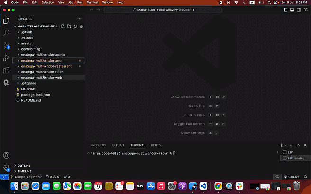
Task: Click the New File icon in Explorer
Action: pyautogui.click(x=64, y=26)
